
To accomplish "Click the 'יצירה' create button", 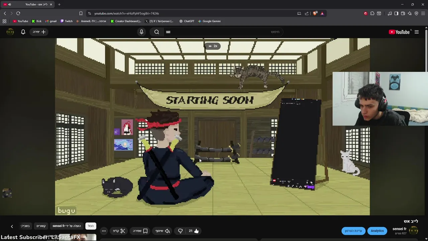I will (39, 32).
